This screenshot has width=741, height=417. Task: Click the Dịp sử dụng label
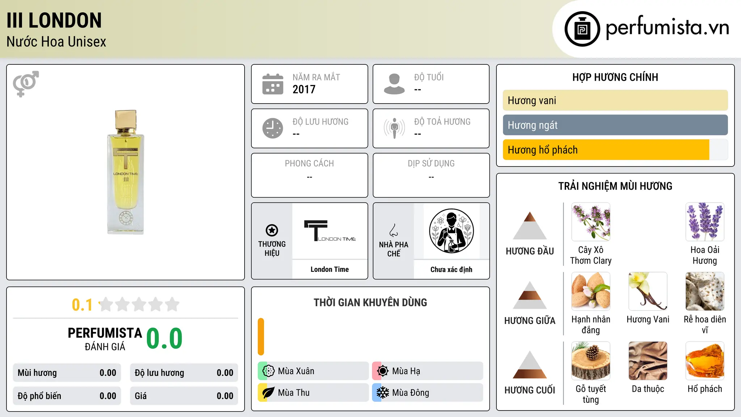click(x=431, y=164)
